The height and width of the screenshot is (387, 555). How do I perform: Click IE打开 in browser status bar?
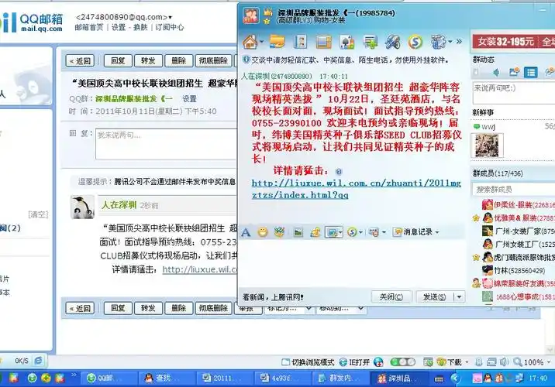click(355, 362)
